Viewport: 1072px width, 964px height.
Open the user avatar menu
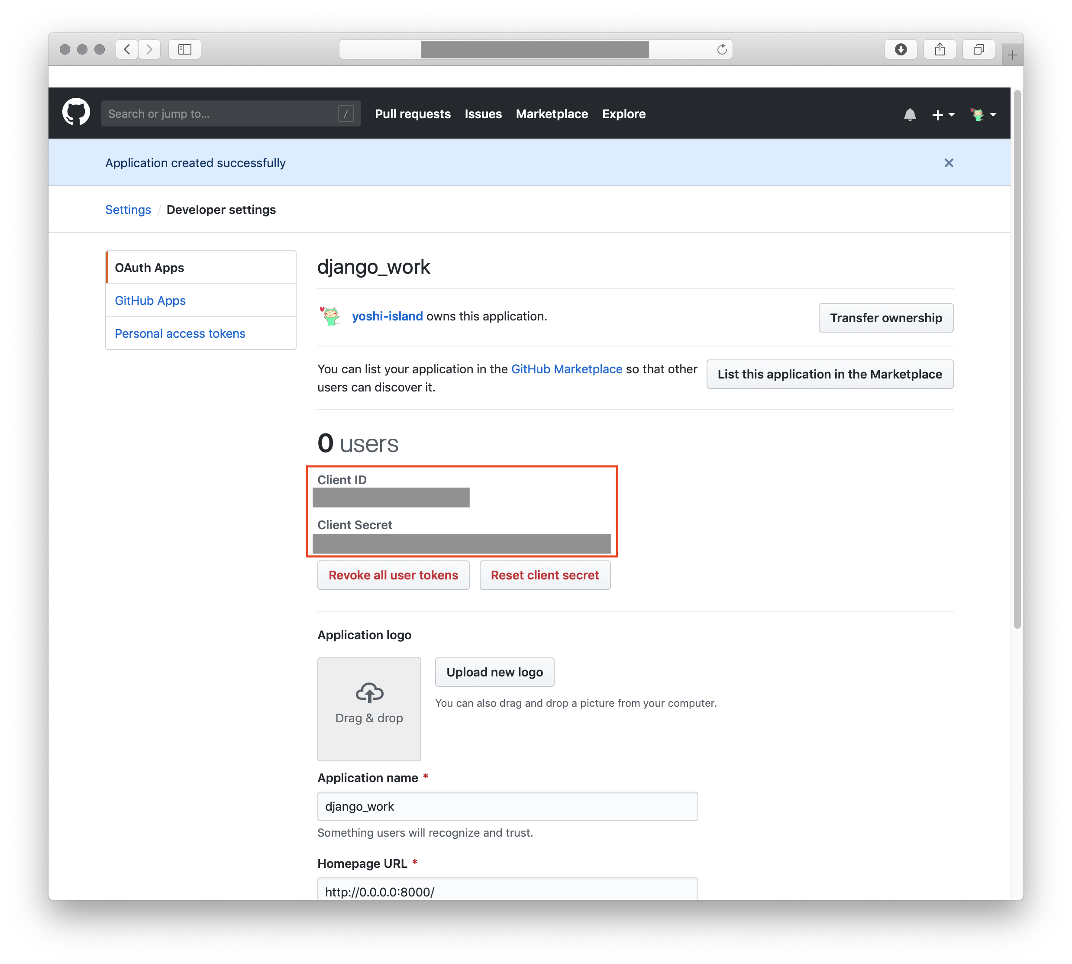click(983, 114)
